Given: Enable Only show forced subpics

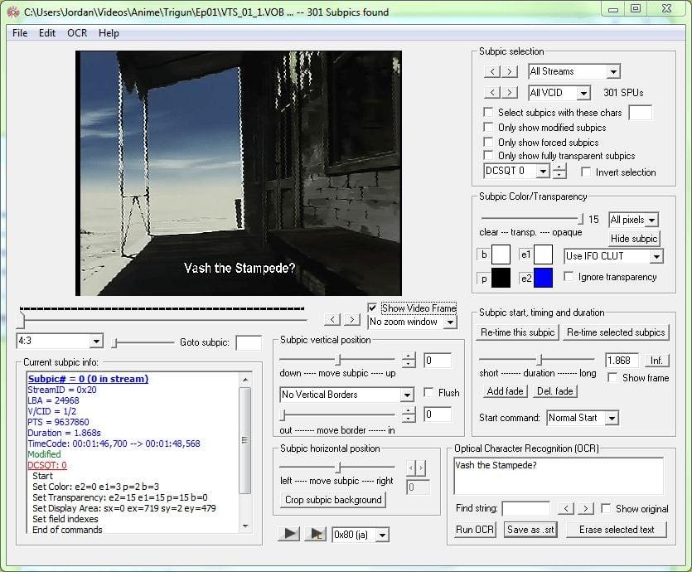Looking at the screenshot, I should 488,142.
